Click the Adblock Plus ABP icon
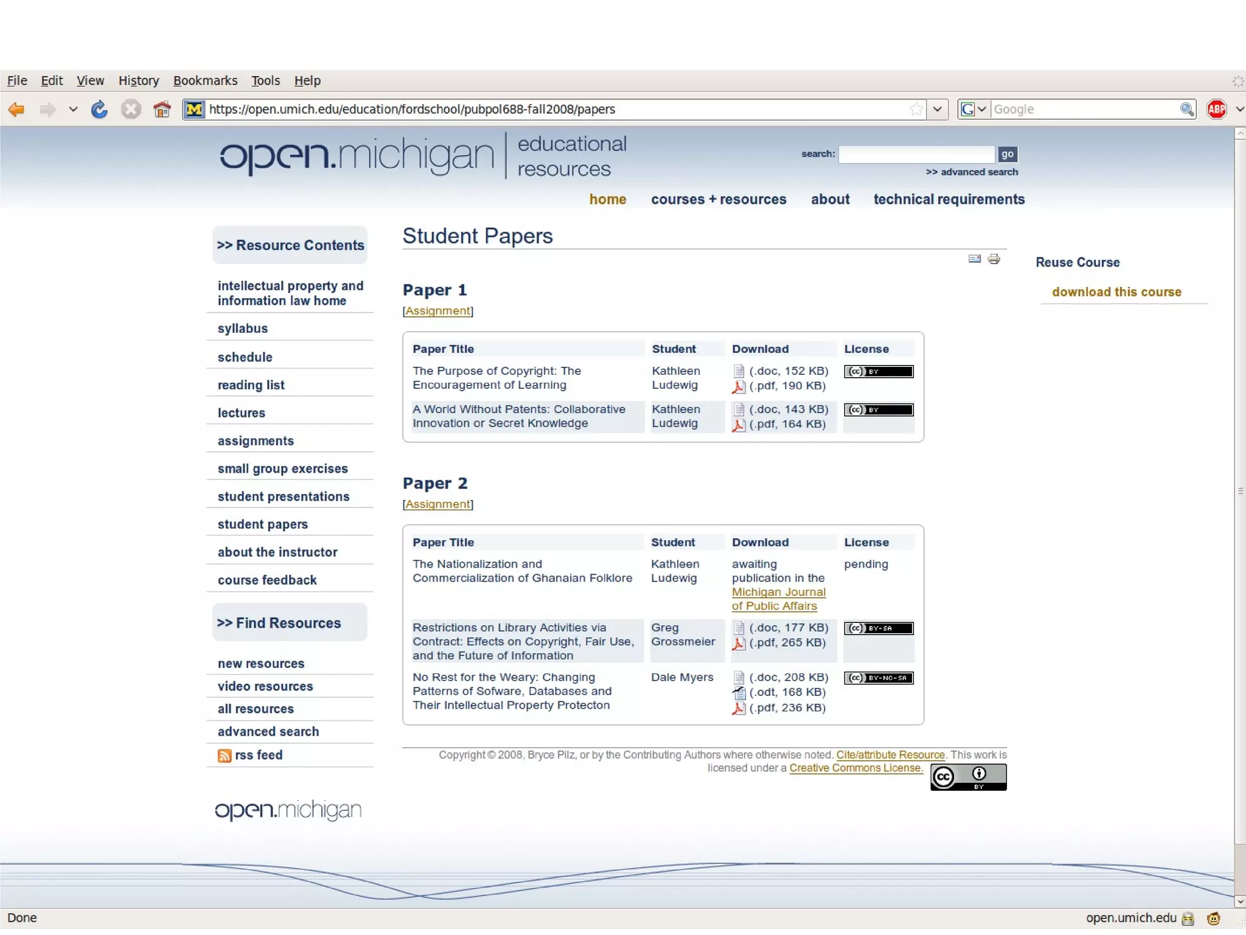Viewport: 1246px width, 935px height. (x=1216, y=109)
